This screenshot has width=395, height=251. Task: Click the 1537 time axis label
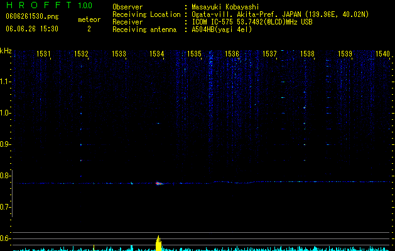[269, 53]
